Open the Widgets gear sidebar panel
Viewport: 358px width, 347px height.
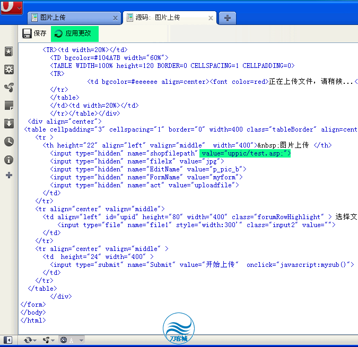click(x=9, y=70)
